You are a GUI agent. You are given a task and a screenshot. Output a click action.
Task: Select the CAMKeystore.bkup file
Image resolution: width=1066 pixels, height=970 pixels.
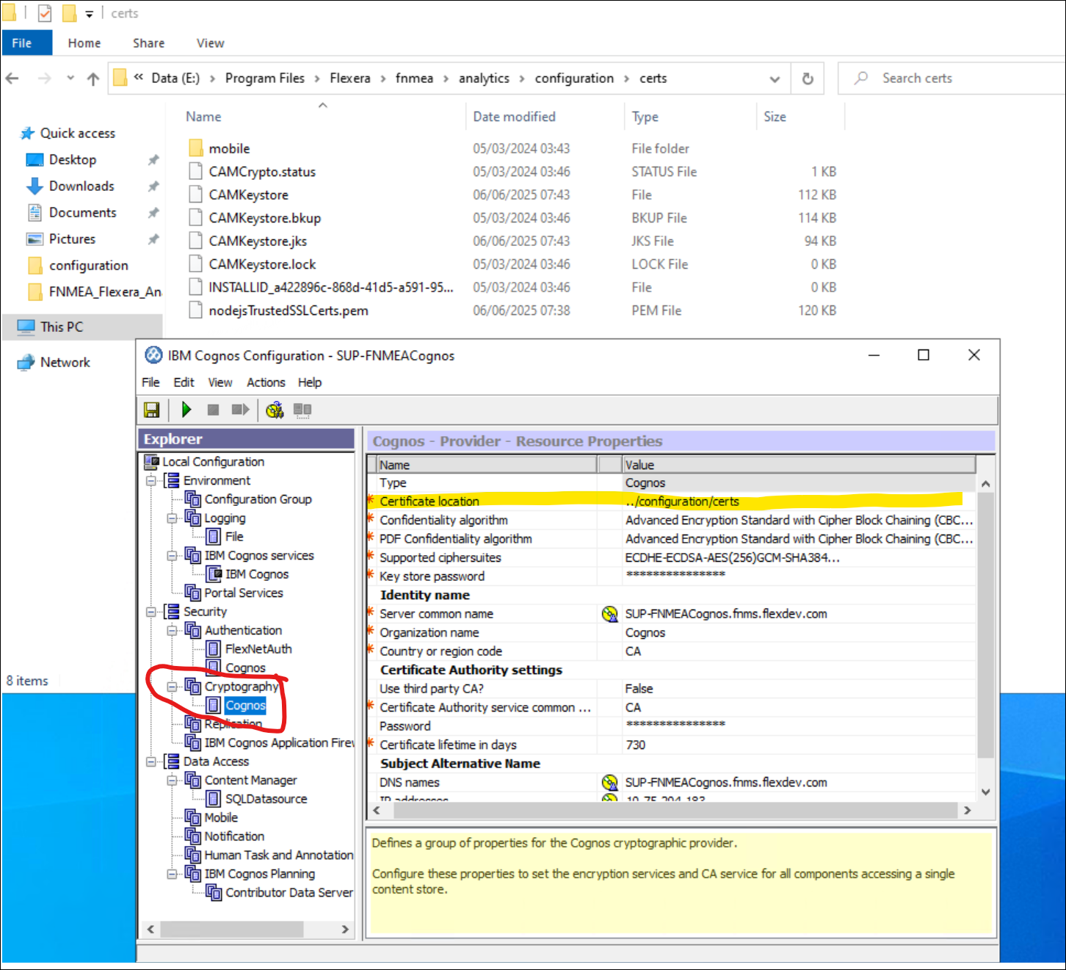pos(264,218)
